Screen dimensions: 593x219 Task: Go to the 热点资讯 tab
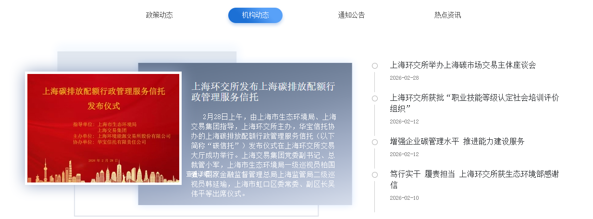pyautogui.click(x=447, y=15)
